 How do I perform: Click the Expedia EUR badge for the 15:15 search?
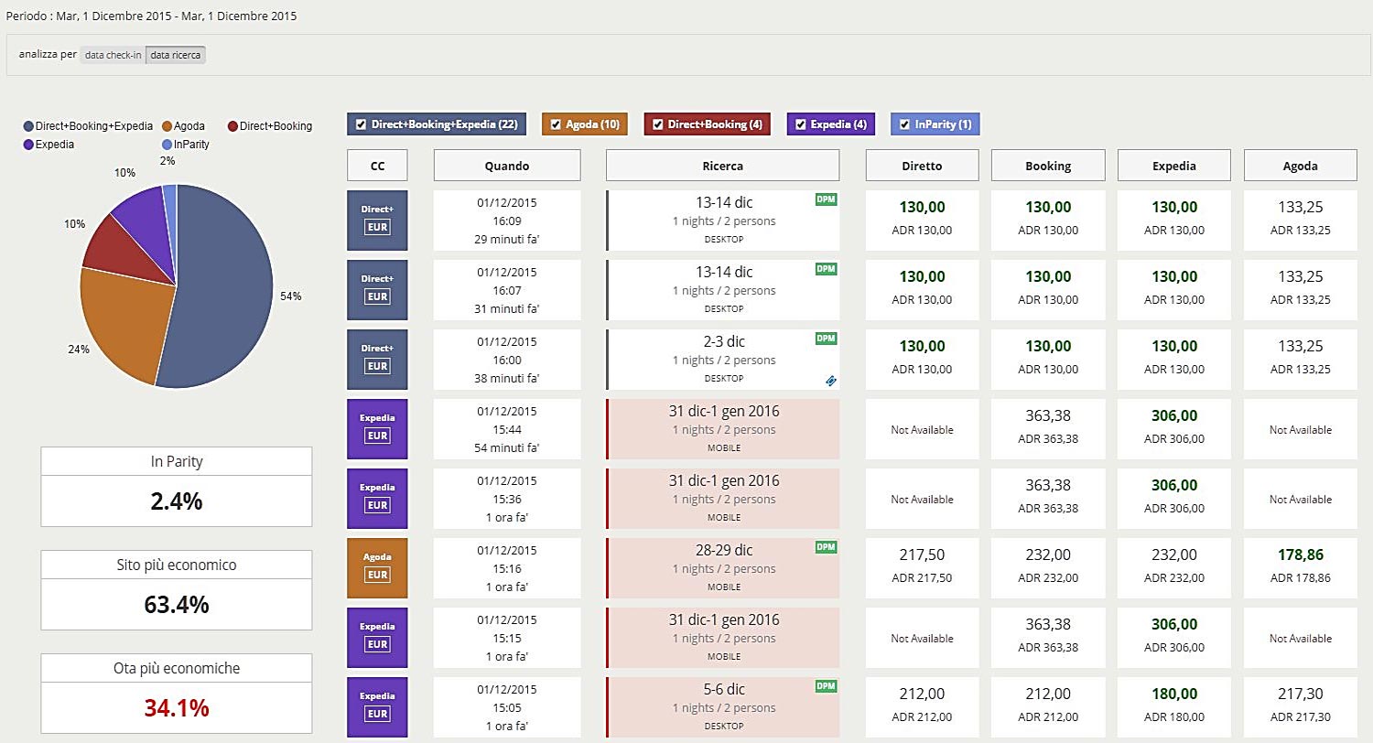coord(377,637)
